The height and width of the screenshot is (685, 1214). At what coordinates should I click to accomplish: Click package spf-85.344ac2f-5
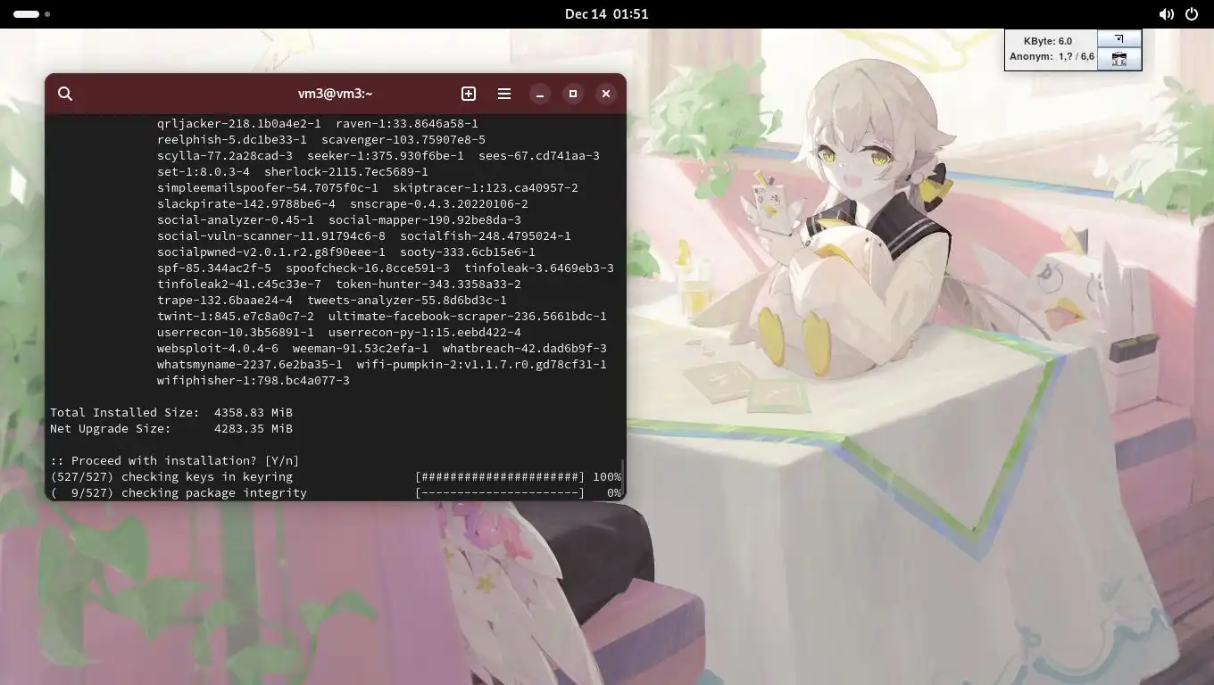click(x=214, y=268)
